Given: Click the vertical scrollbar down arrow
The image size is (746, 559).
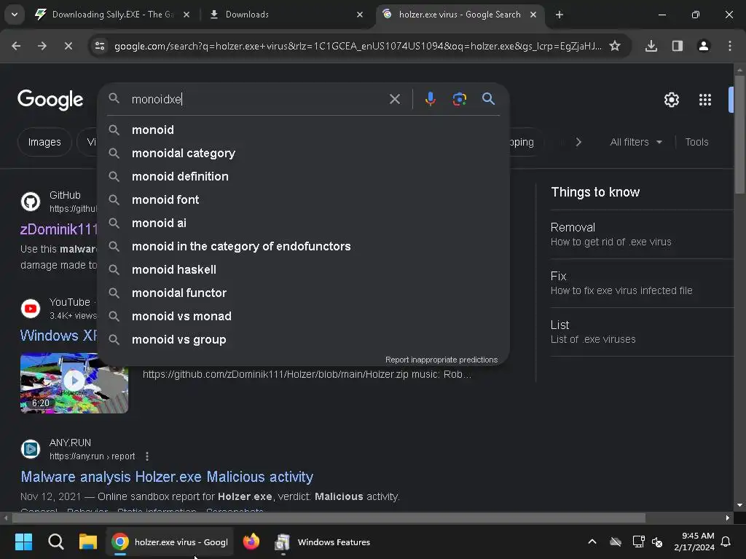Looking at the screenshot, I should pyautogui.click(x=739, y=505).
